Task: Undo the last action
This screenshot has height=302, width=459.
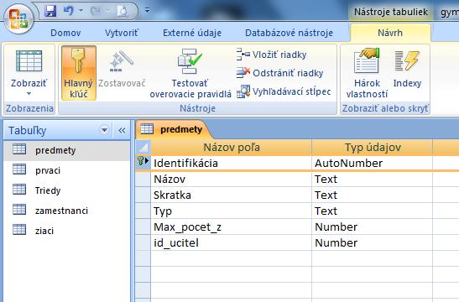Action: [69, 11]
